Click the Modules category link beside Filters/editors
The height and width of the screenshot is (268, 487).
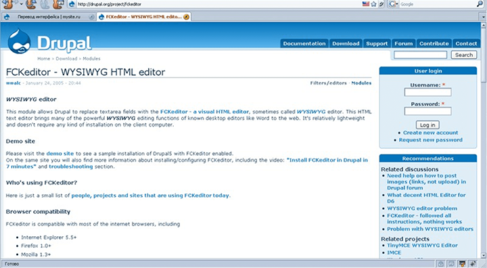(361, 83)
